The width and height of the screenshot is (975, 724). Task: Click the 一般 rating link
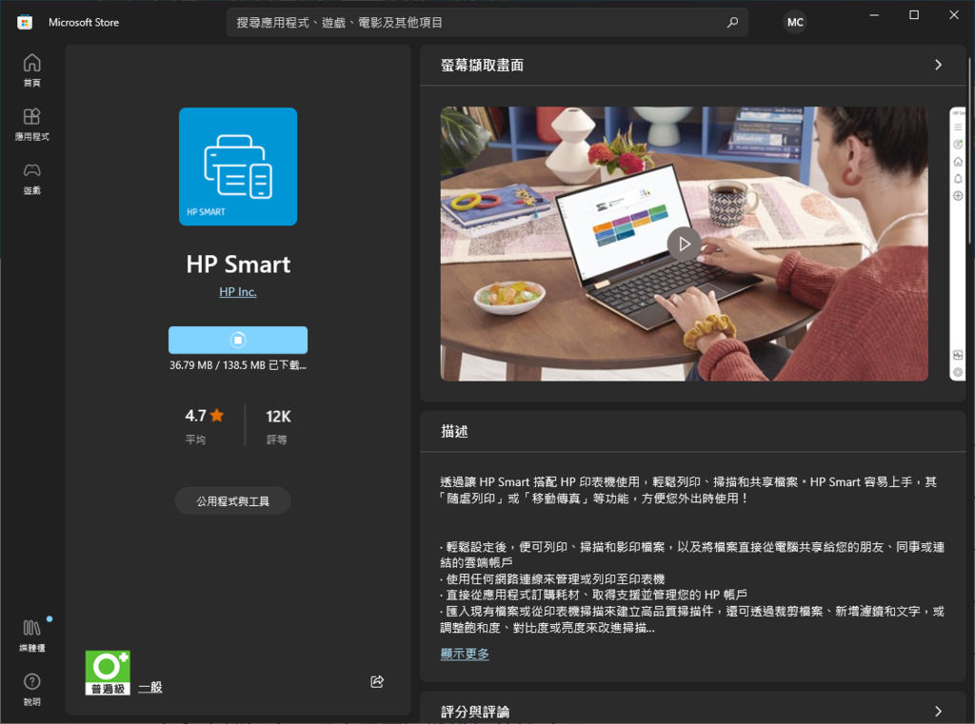[149, 687]
